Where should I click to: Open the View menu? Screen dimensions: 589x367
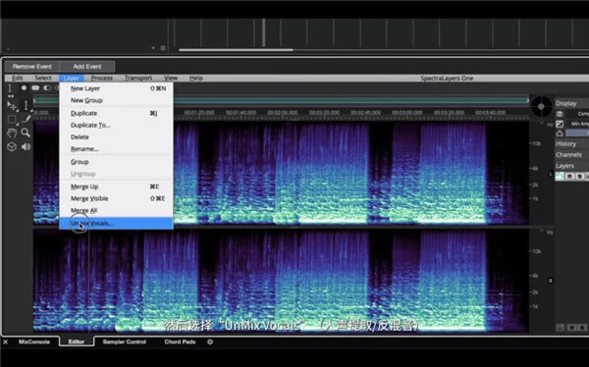pos(171,78)
